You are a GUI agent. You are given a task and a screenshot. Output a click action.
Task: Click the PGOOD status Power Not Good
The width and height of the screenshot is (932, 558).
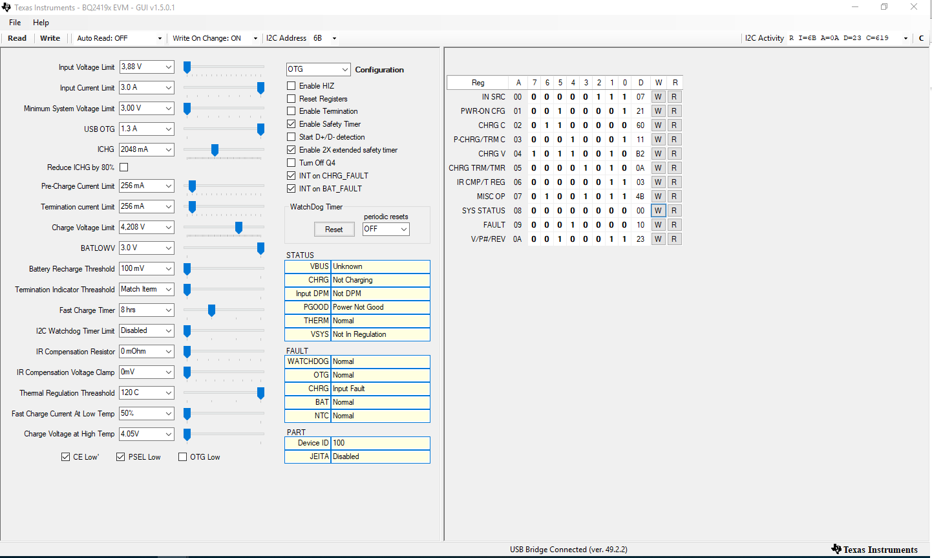tap(380, 307)
